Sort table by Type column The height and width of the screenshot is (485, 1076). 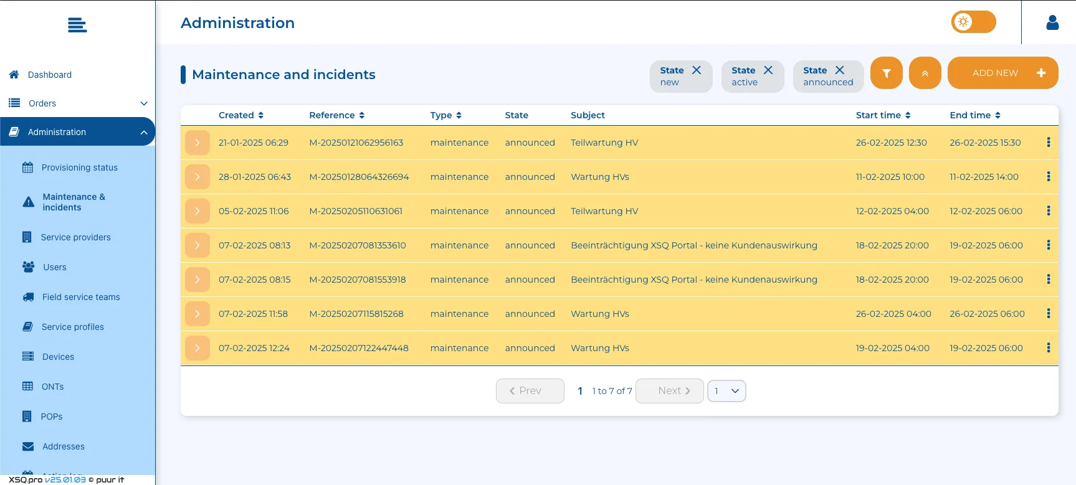(x=446, y=115)
